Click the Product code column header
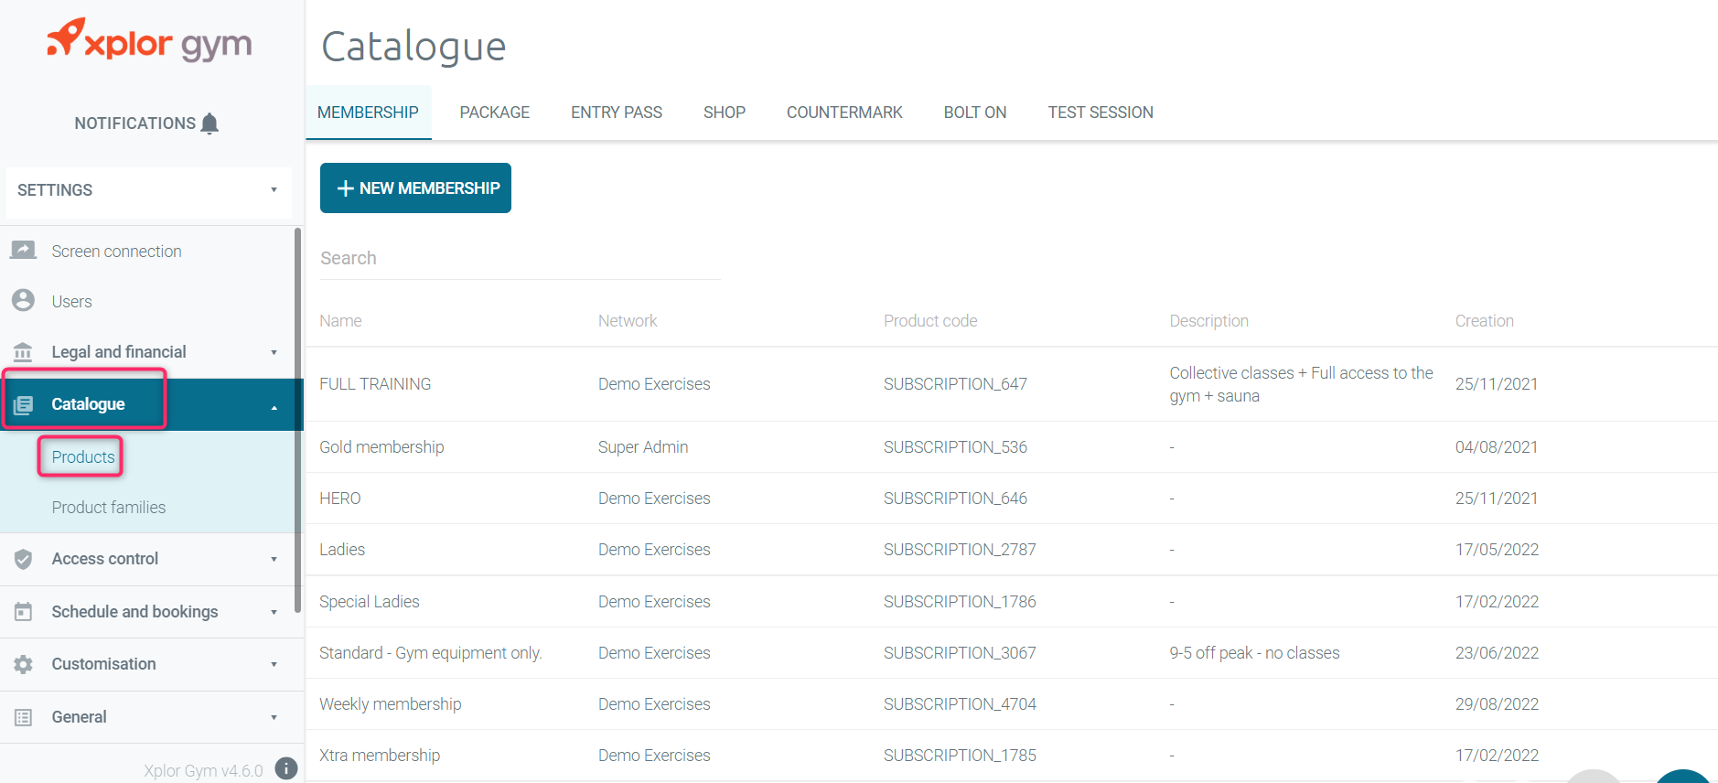This screenshot has width=1718, height=783. pyautogui.click(x=930, y=321)
